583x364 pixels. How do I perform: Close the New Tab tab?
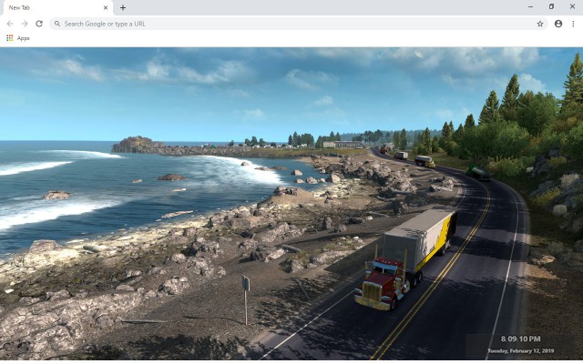(x=106, y=7)
